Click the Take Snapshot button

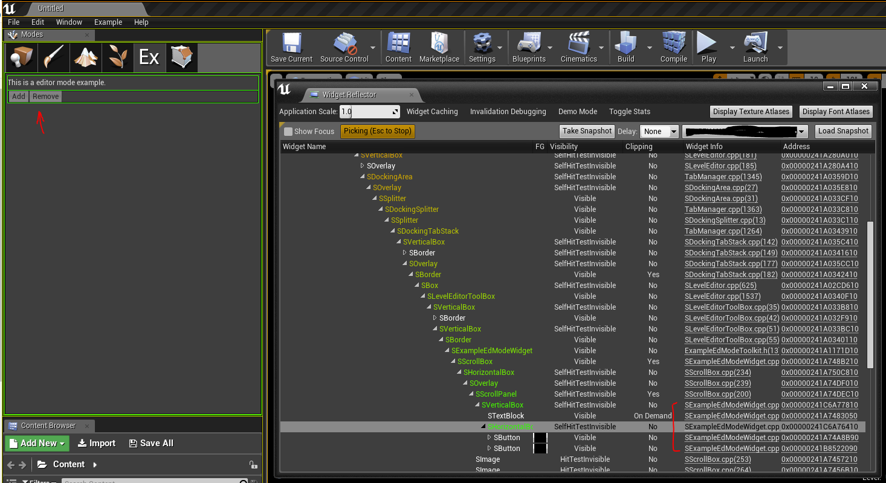pos(587,131)
